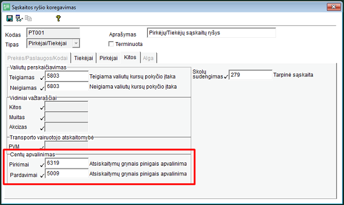Open the Pirkėjai/Tiekėjai combo box
The width and height of the screenshot is (344, 205).
pos(53,43)
